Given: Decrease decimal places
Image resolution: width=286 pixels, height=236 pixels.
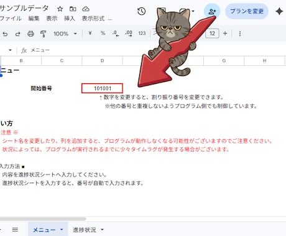Looking at the screenshot, I should (116, 34).
